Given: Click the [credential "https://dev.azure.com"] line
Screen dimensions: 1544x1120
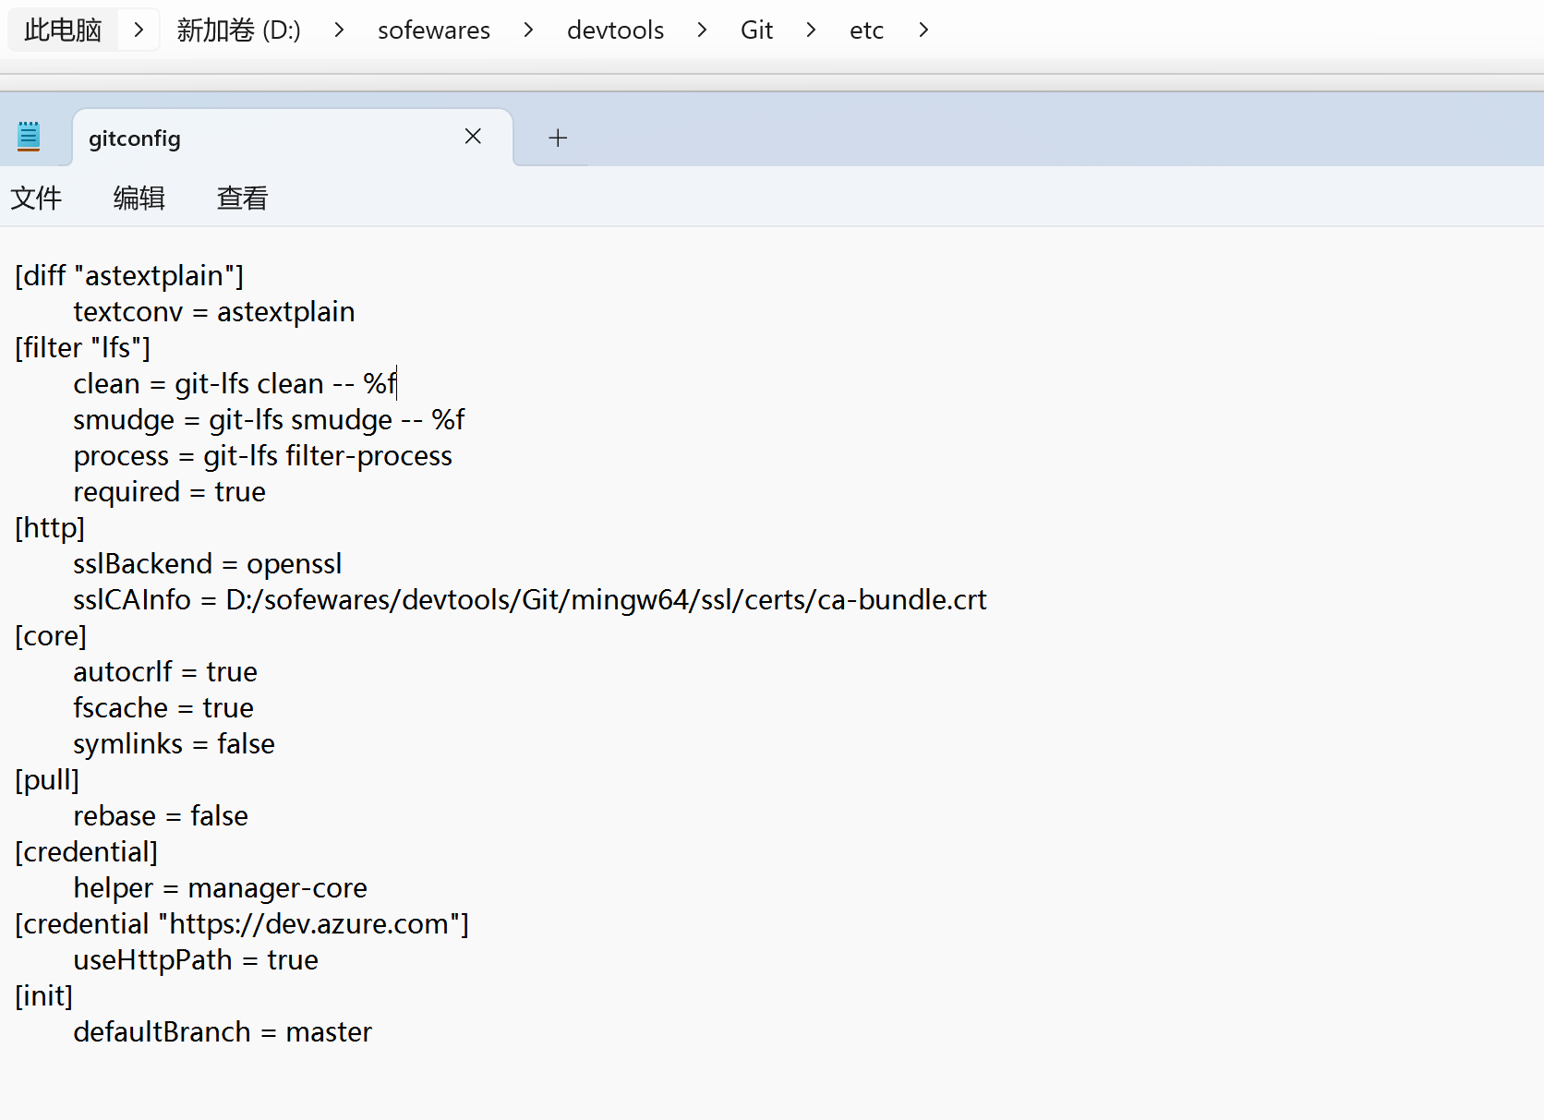Looking at the screenshot, I should point(242,923).
